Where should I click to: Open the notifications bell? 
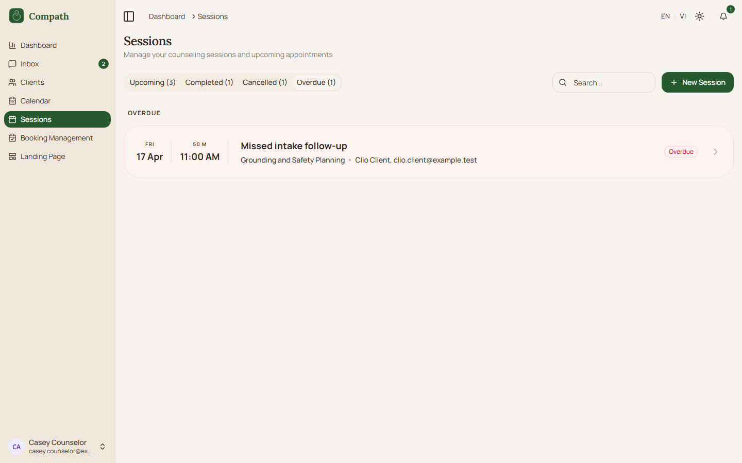click(x=723, y=16)
